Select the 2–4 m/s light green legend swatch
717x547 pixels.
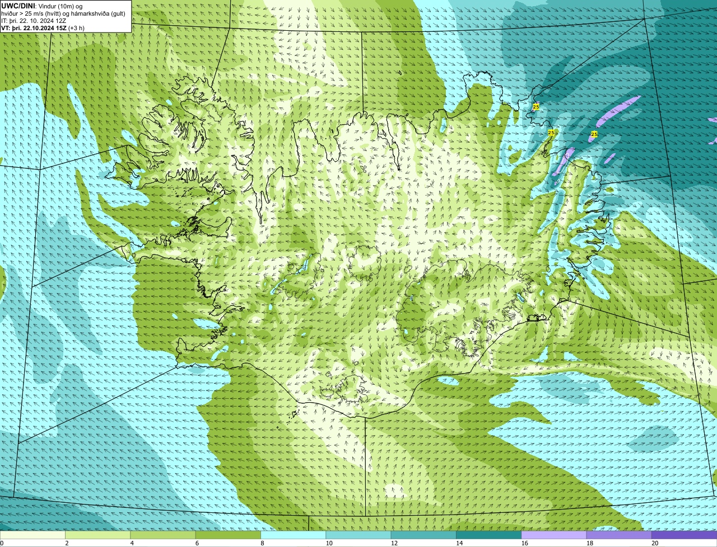coord(97,535)
